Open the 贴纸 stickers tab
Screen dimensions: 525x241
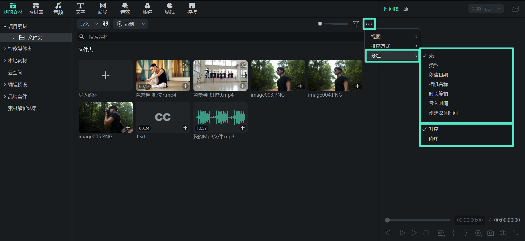170,9
